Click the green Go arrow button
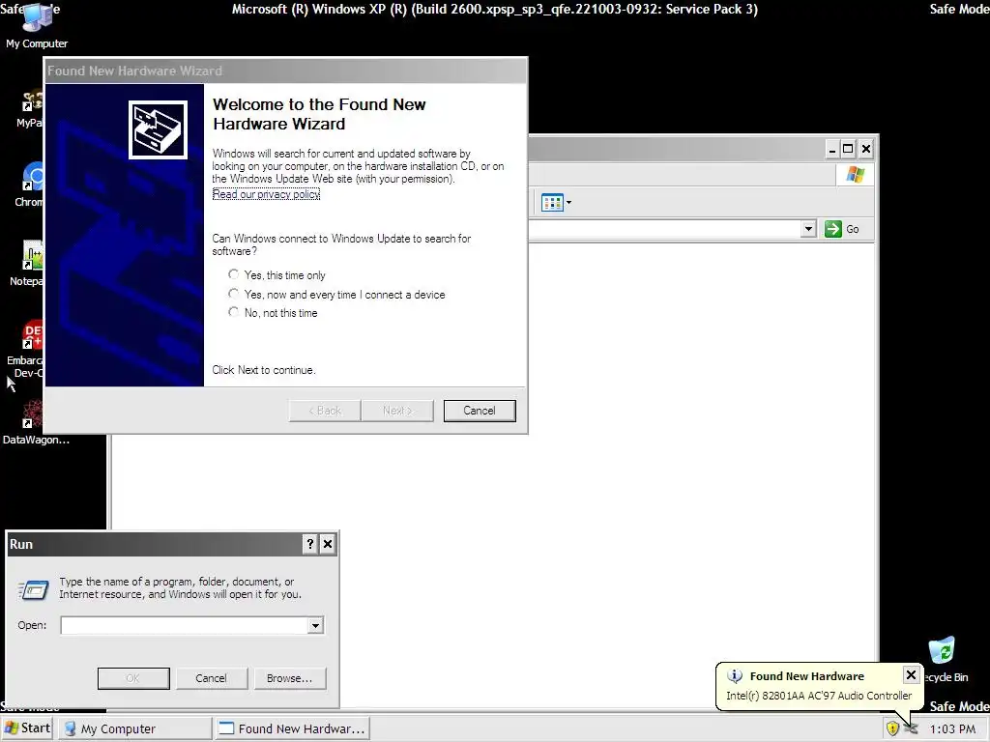990x742 pixels. point(832,229)
